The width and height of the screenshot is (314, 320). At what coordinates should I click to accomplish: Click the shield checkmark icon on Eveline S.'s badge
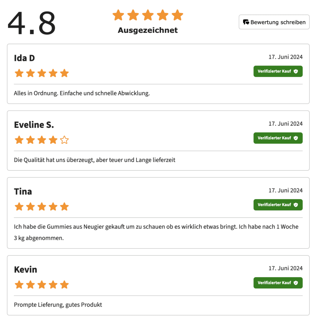(x=296, y=138)
